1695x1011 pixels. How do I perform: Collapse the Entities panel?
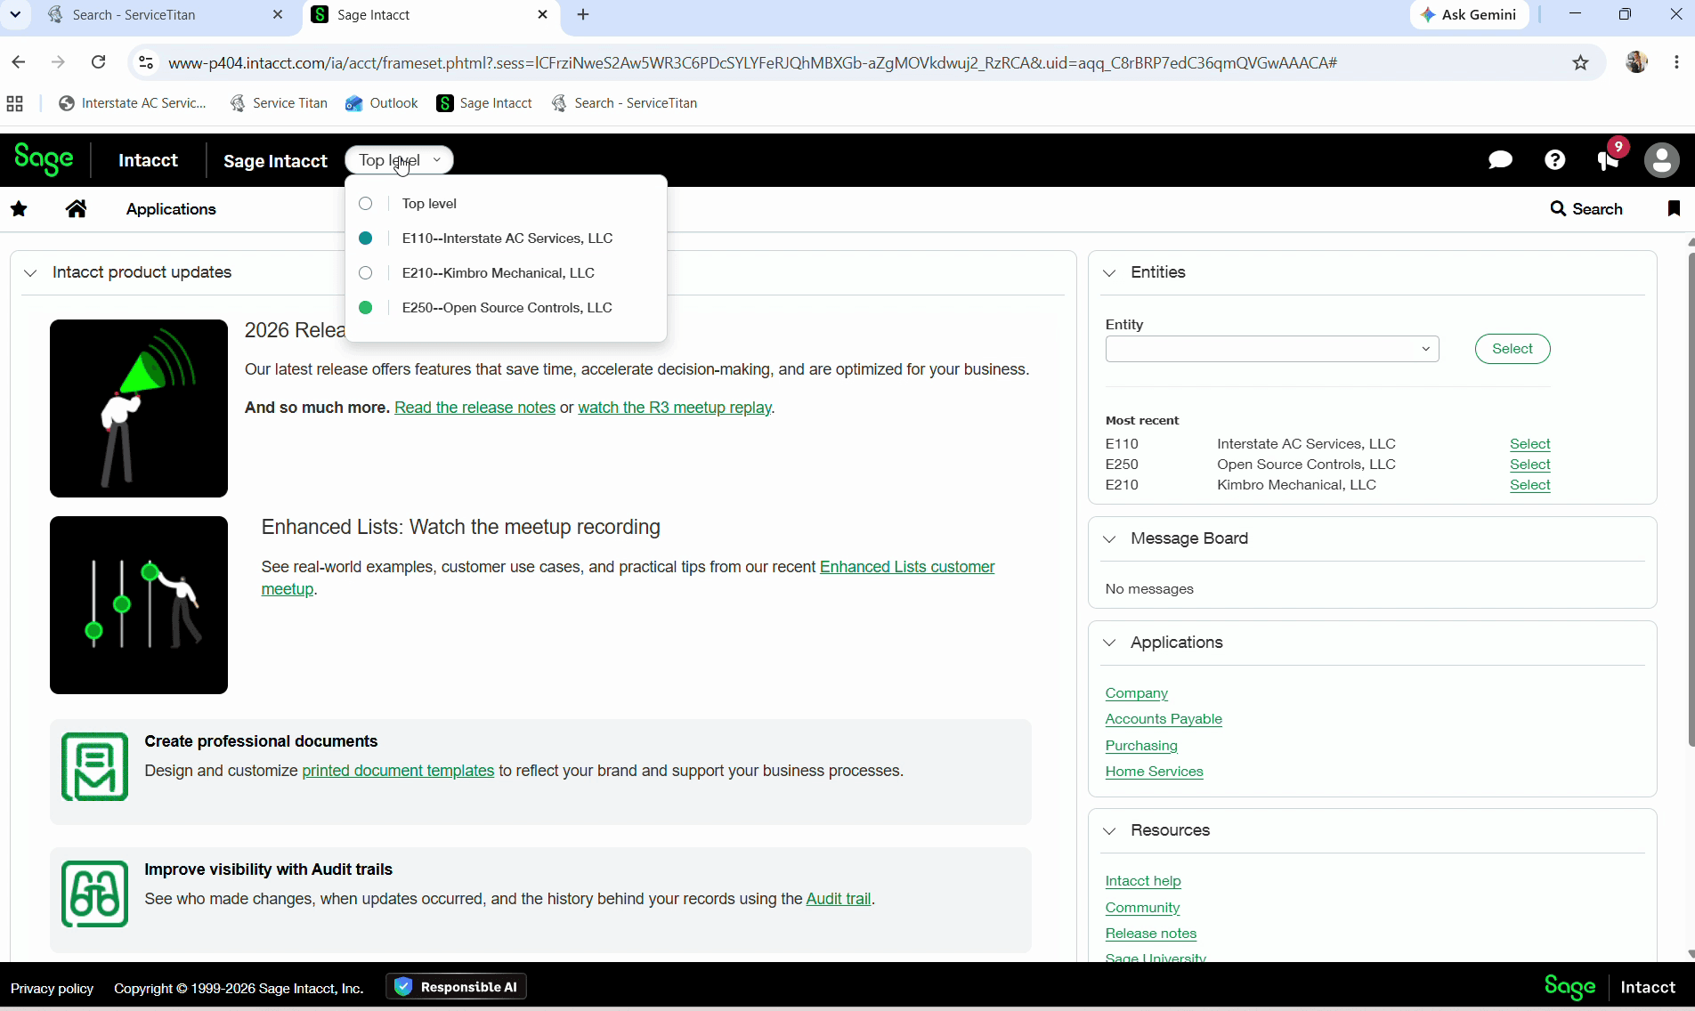tap(1109, 272)
